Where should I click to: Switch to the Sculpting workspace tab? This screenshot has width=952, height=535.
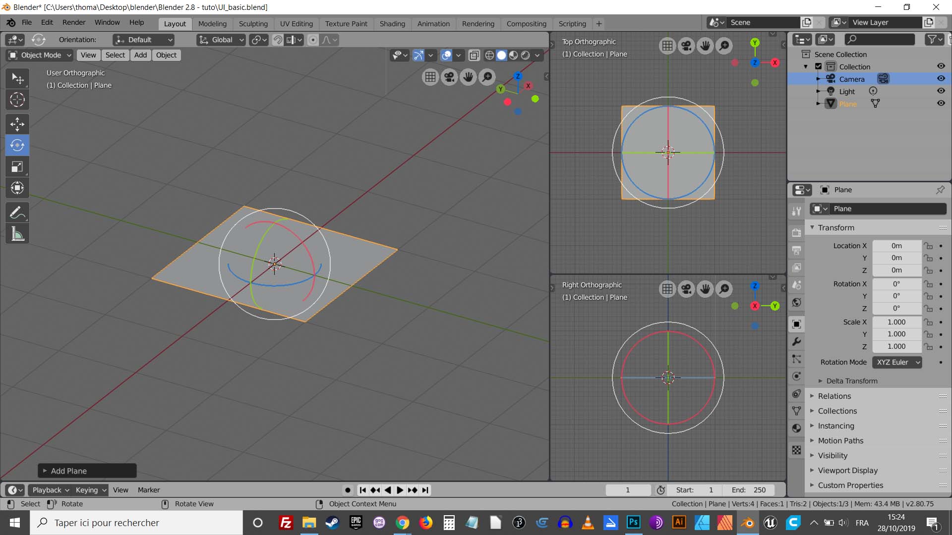[253, 23]
